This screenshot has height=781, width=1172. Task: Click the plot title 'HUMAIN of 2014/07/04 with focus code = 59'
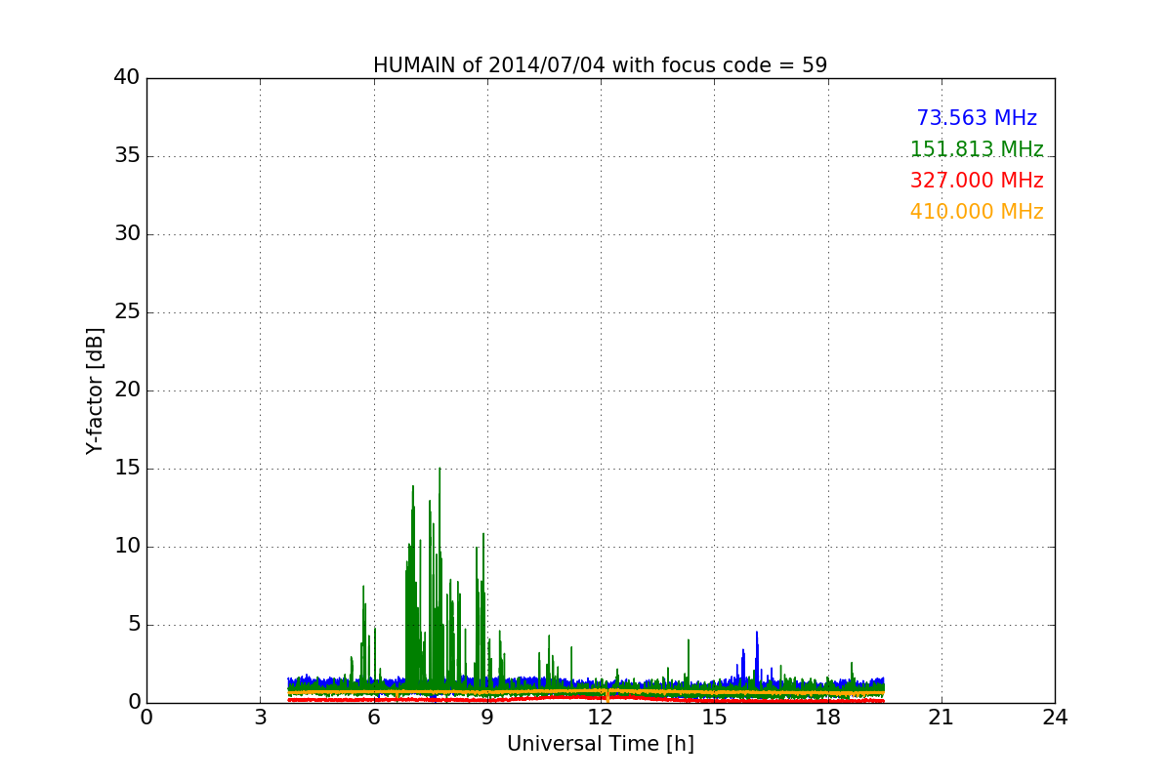coord(600,65)
